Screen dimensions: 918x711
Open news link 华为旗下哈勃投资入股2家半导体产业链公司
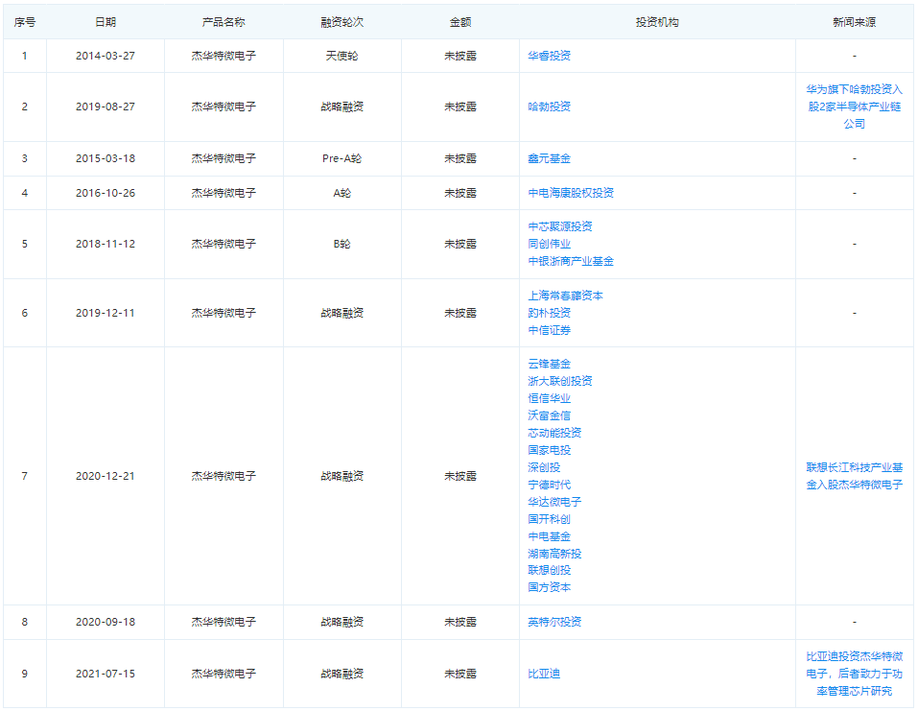click(x=854, y=107)
